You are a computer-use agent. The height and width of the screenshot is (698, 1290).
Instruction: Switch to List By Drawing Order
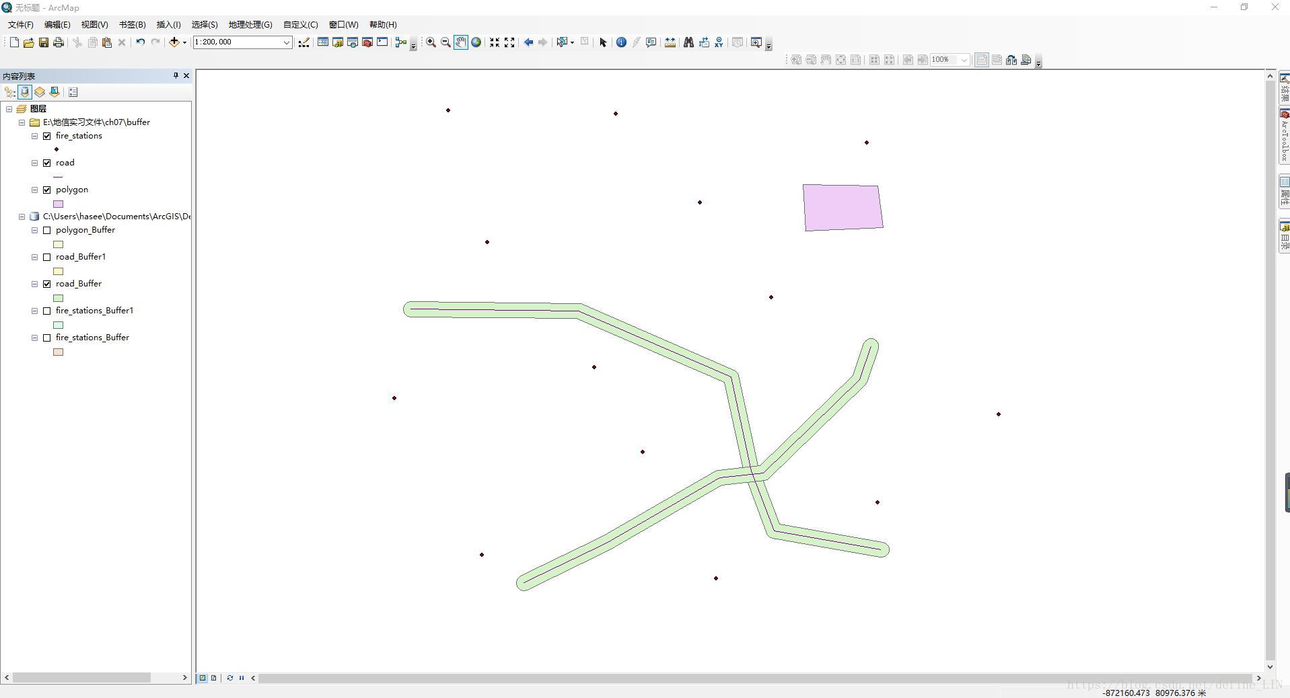pos(10,92)
